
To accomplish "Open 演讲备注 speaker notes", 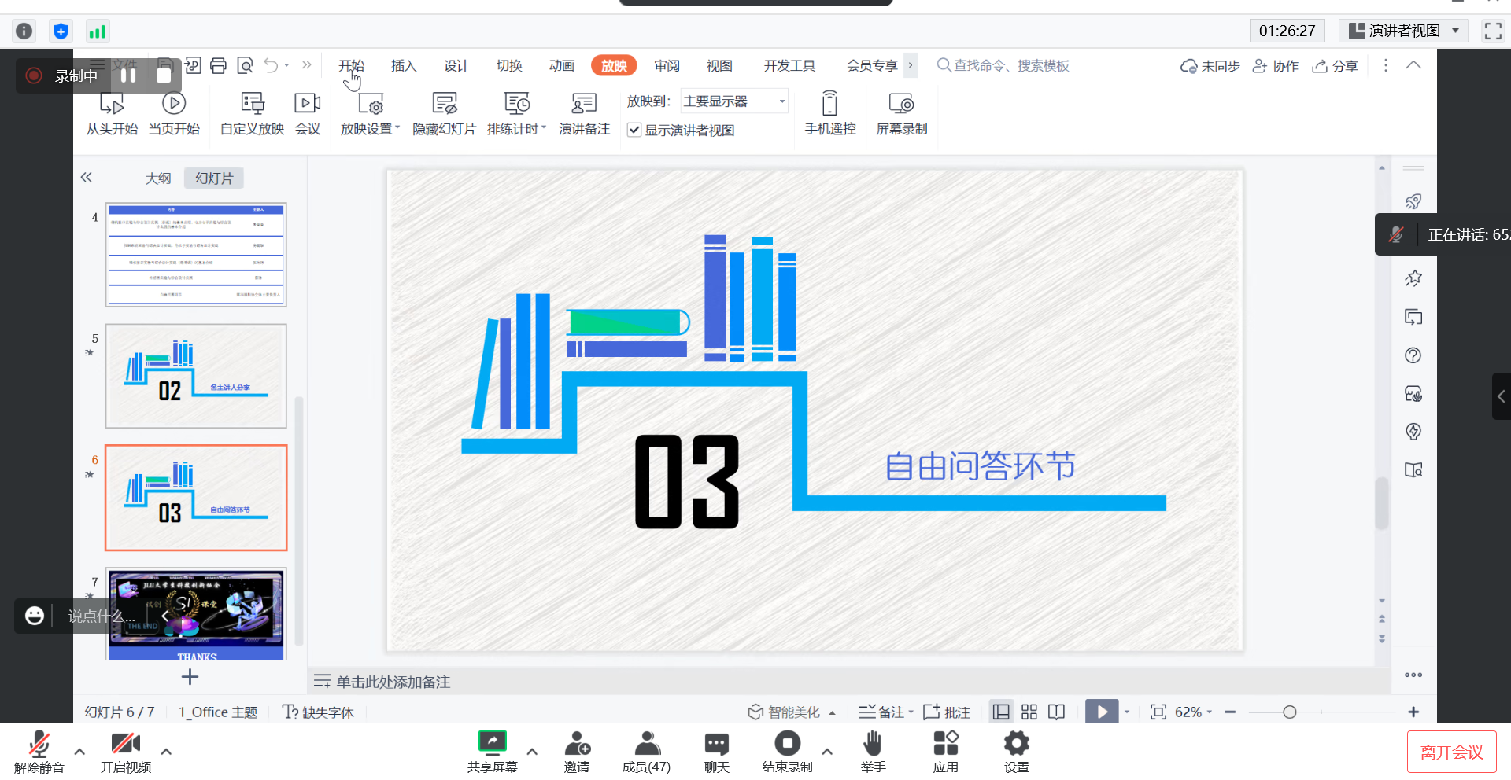I will pos(583,104).
